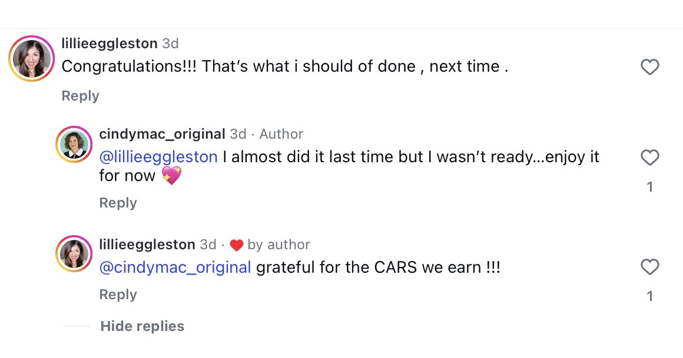Click the @cindymac_original mention
Image resolution: width=683 pixels, height=358 pixels.
175,267
